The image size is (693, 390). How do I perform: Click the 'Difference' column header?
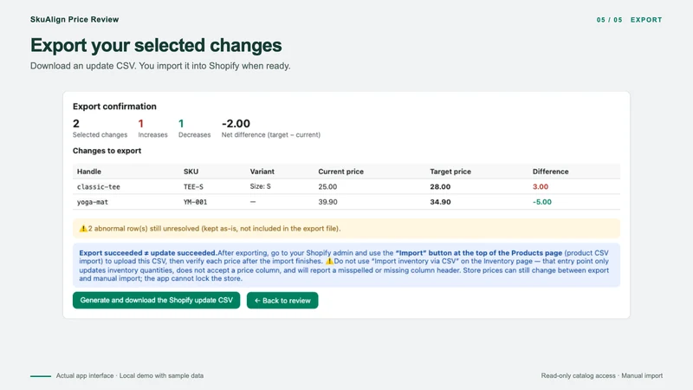click(x=550, y=172)
